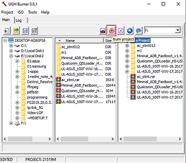Select ac_stmt.rar in file list
The image size is (186, 163).
coord(70,80)
